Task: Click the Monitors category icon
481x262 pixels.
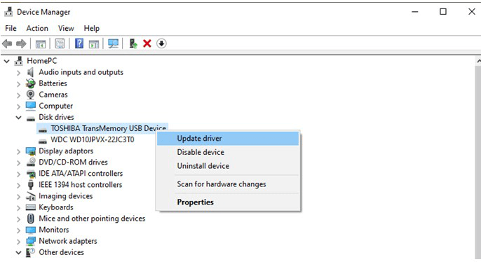Action: point(31,230)
